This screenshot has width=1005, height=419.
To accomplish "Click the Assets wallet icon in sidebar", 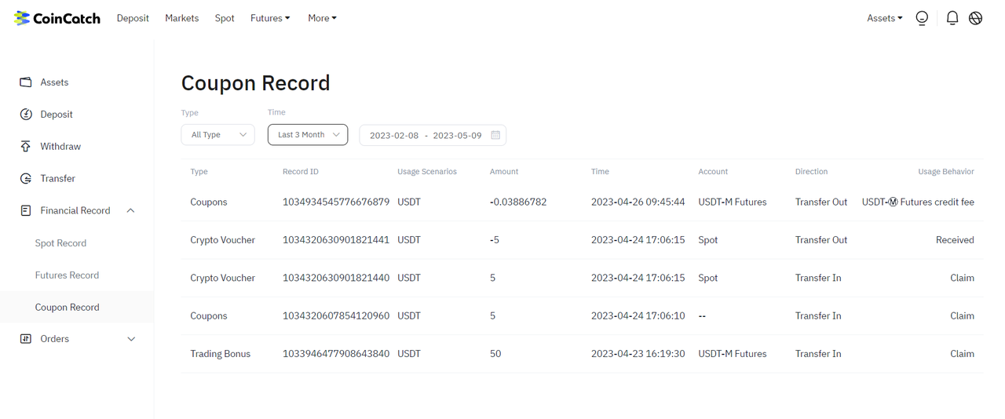I will (26, 82).
